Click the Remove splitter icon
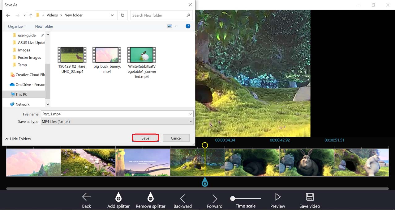 (x=150, y=197)
